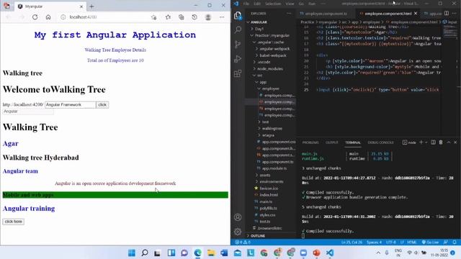Click the small 'Angular' input field

click(28, 112)
